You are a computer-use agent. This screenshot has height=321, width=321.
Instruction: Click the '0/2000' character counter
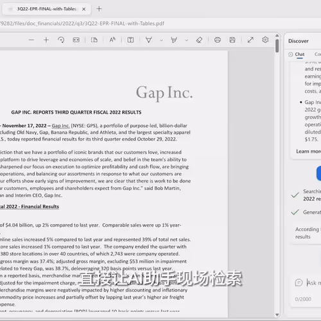(303, 299)
